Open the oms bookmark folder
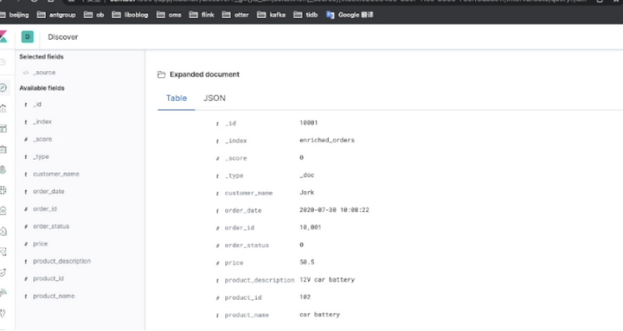The height and width of the screenshot is (331, 623). (169, 15)
